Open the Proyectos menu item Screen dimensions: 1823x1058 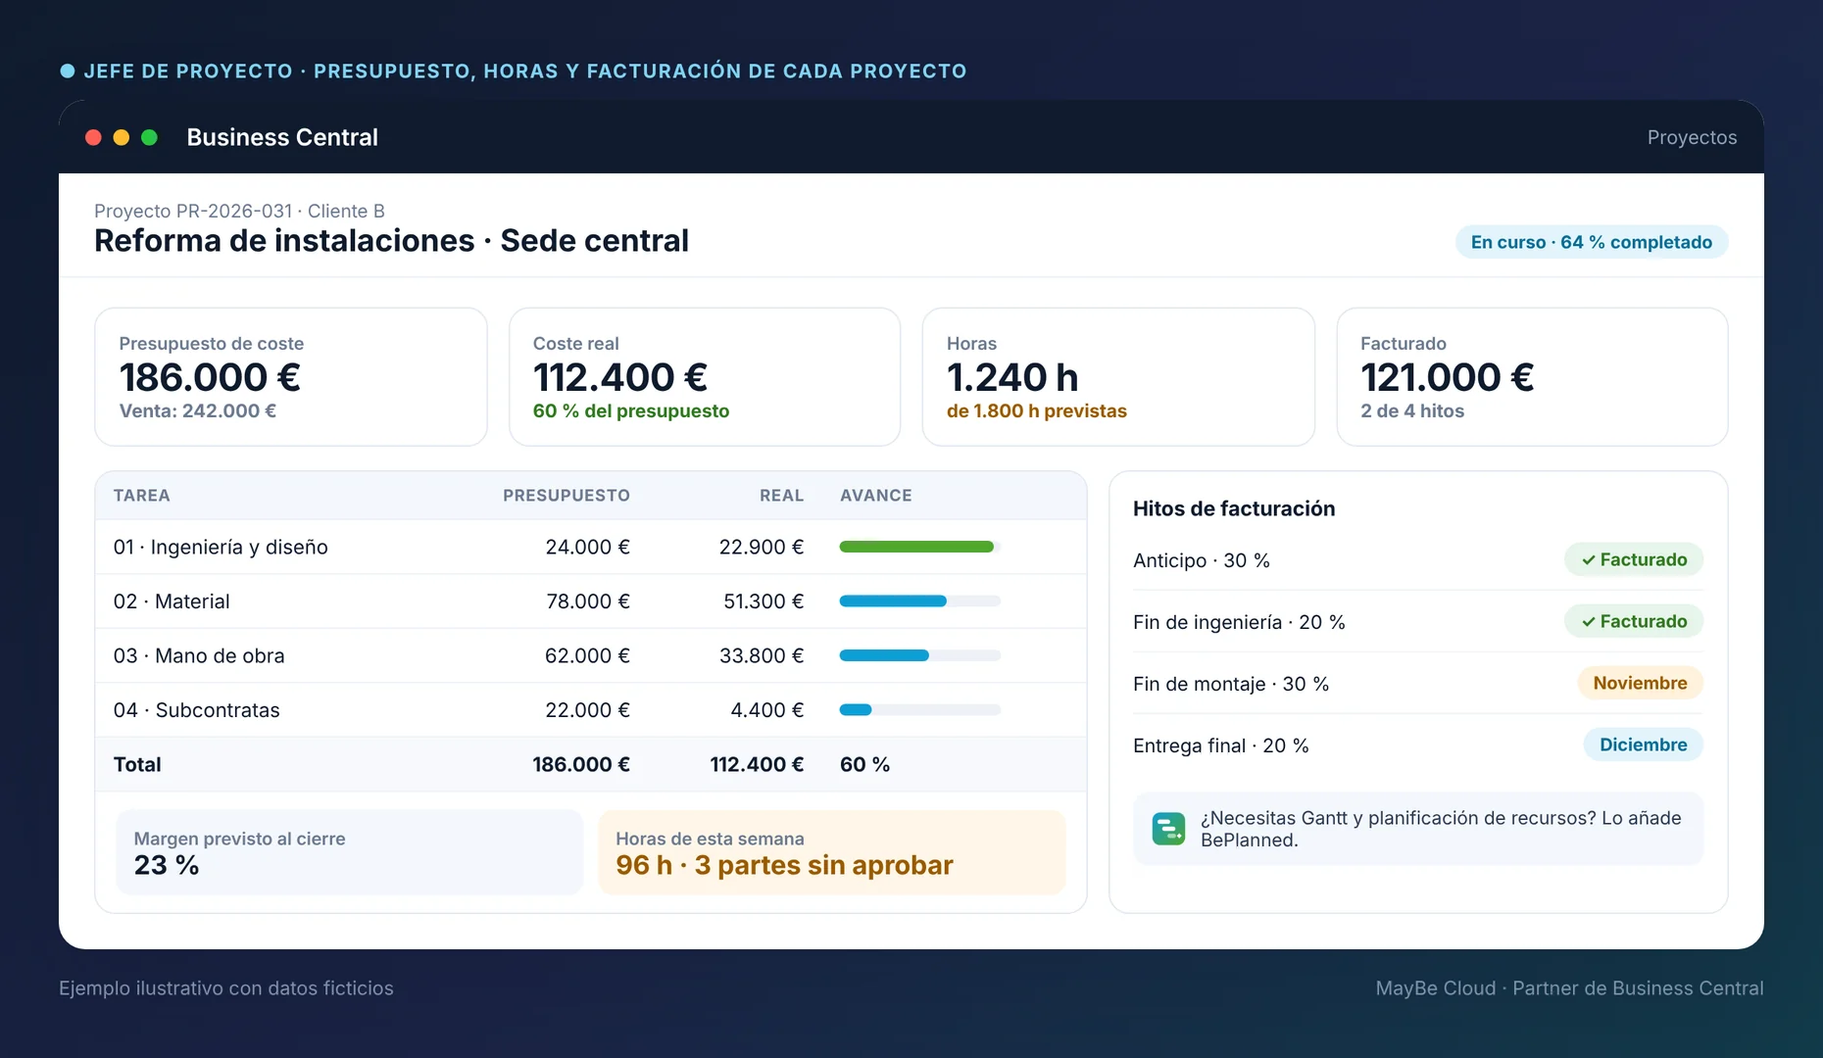coord(1692,137)
